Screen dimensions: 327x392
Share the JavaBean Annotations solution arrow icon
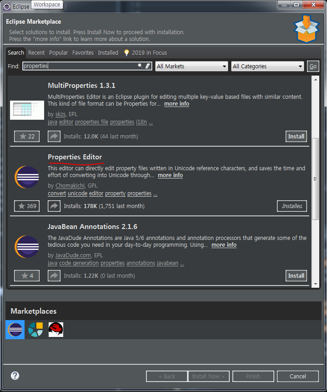(x=54, y=275)
